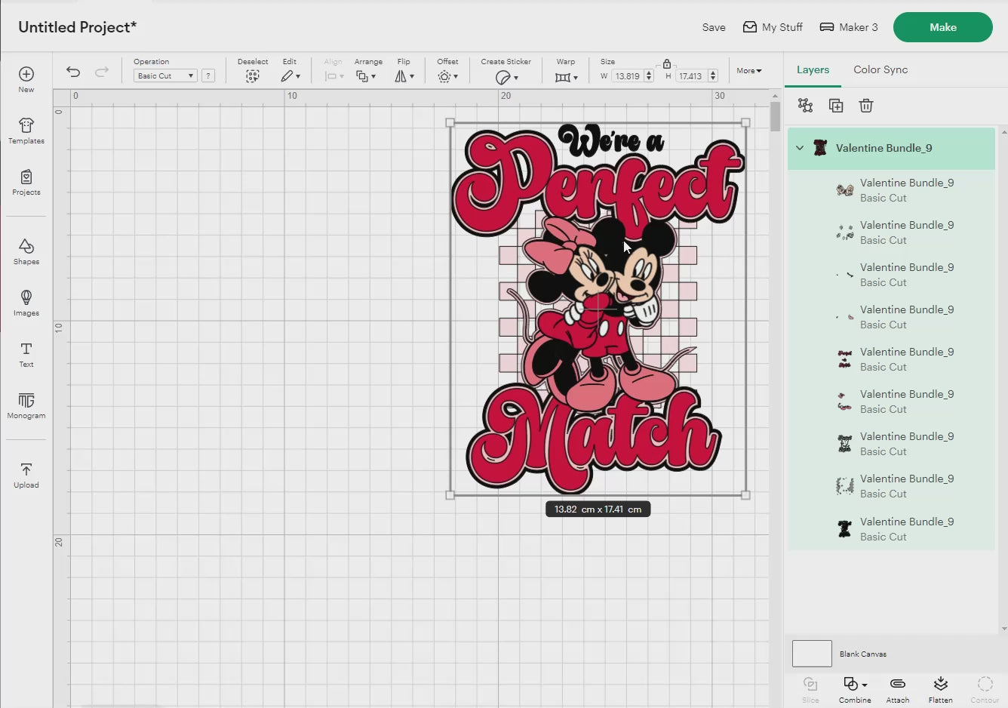Click the Deselect icon
The height and width of the screenshot is (708, 1008).
pos(253,76)
